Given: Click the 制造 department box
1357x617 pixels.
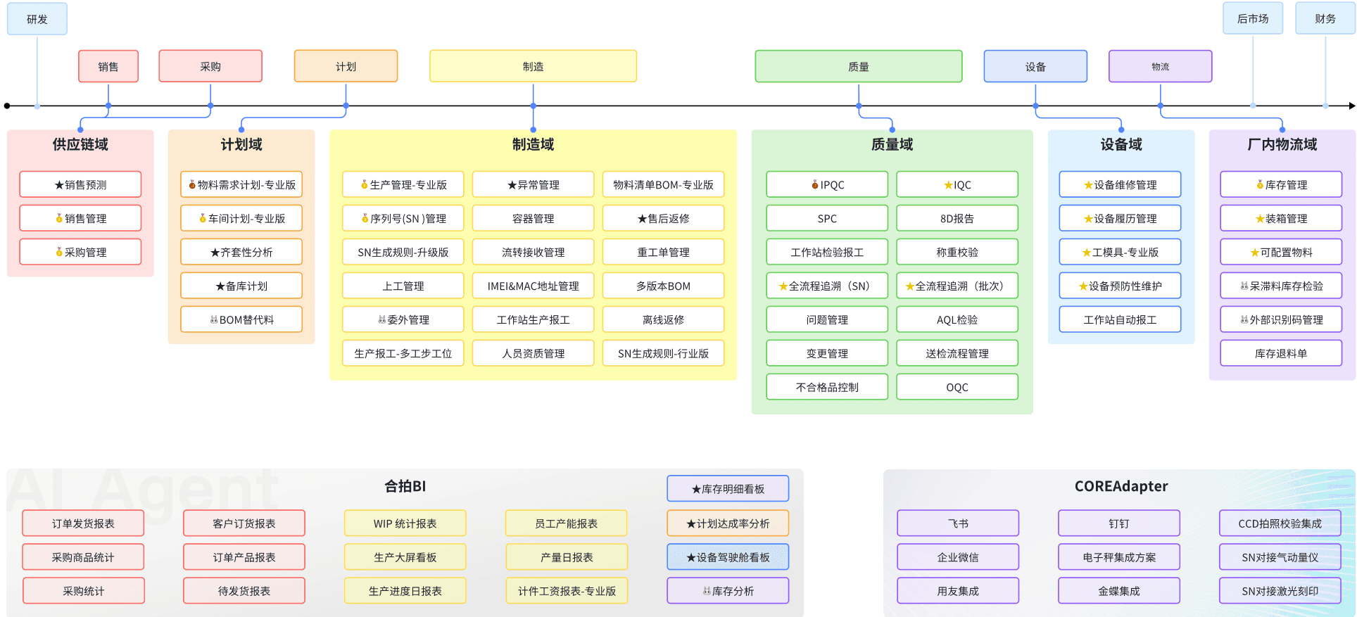Looking at the screenshot, I should 533,66.
